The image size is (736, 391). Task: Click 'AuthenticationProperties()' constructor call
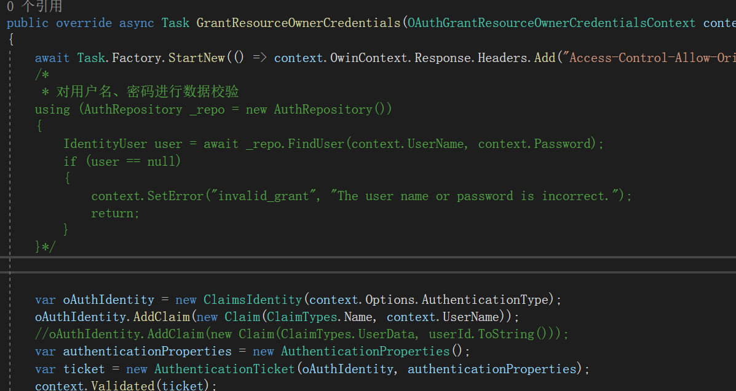372,351
